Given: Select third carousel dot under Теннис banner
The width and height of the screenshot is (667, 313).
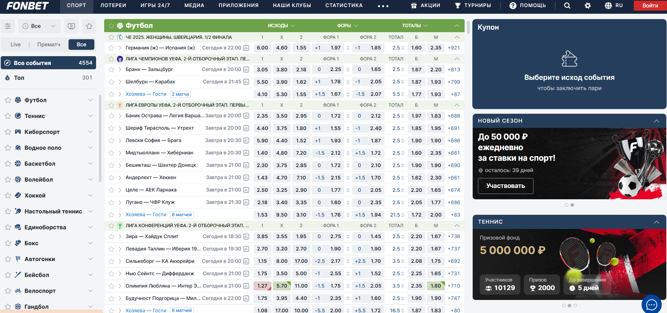Looking at the screenshot, I should (575, 306).
